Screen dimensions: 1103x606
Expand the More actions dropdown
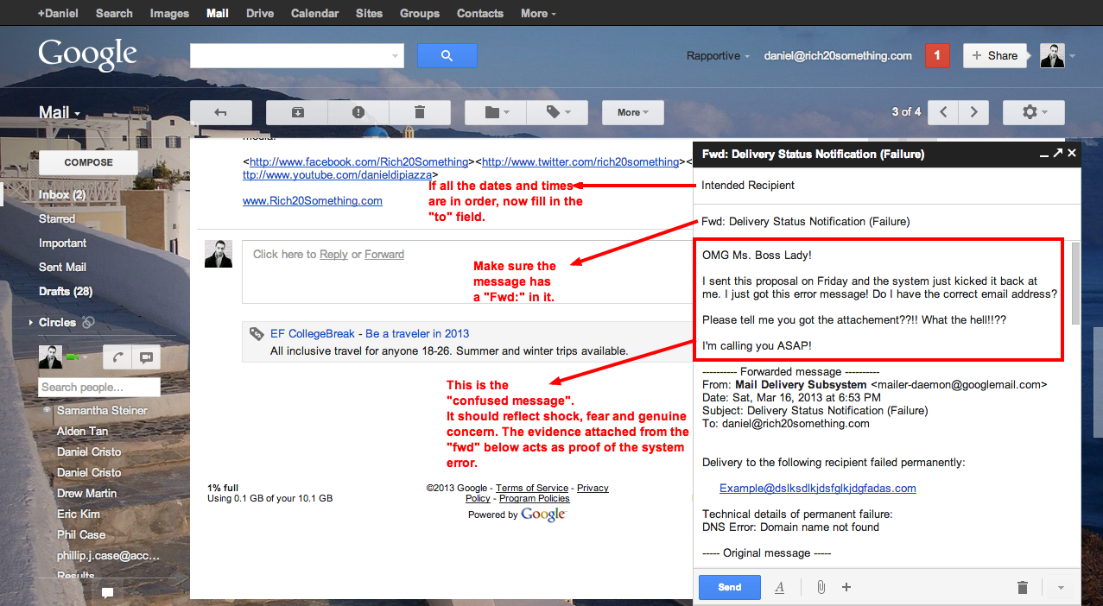point(633,112)
